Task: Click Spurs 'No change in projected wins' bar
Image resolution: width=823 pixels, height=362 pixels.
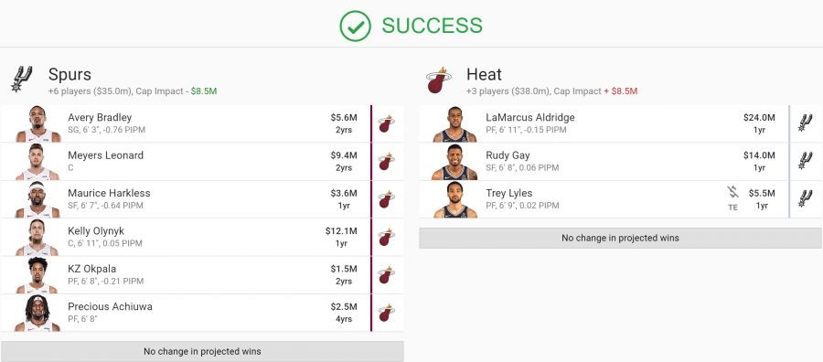Action: coord(202,352)
